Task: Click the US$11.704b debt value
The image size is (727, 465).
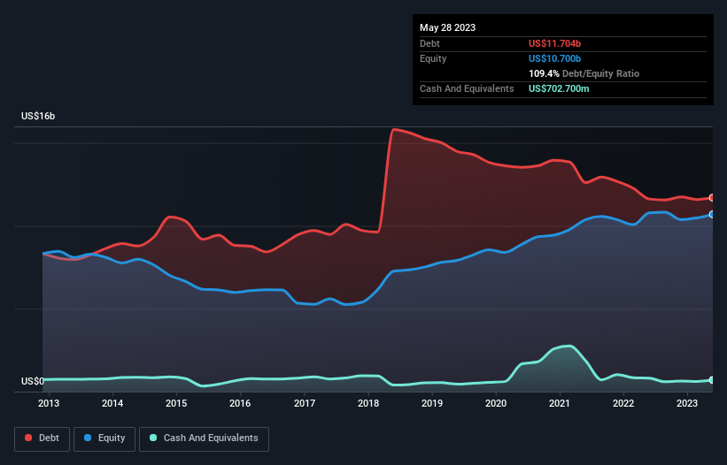Action: [x=554, y=43]
